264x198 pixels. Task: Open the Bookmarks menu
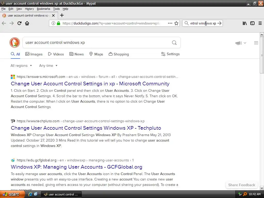point(43,9)
